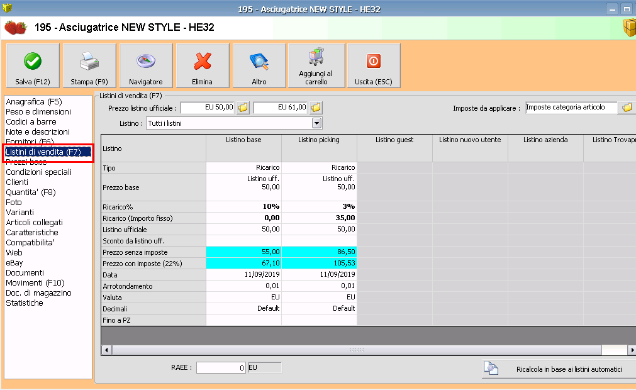This screenshot has height=390, width=636.
Task: Click the Imposte categoria articolo field
Action: pyautogui.click(x=571, y=108)
